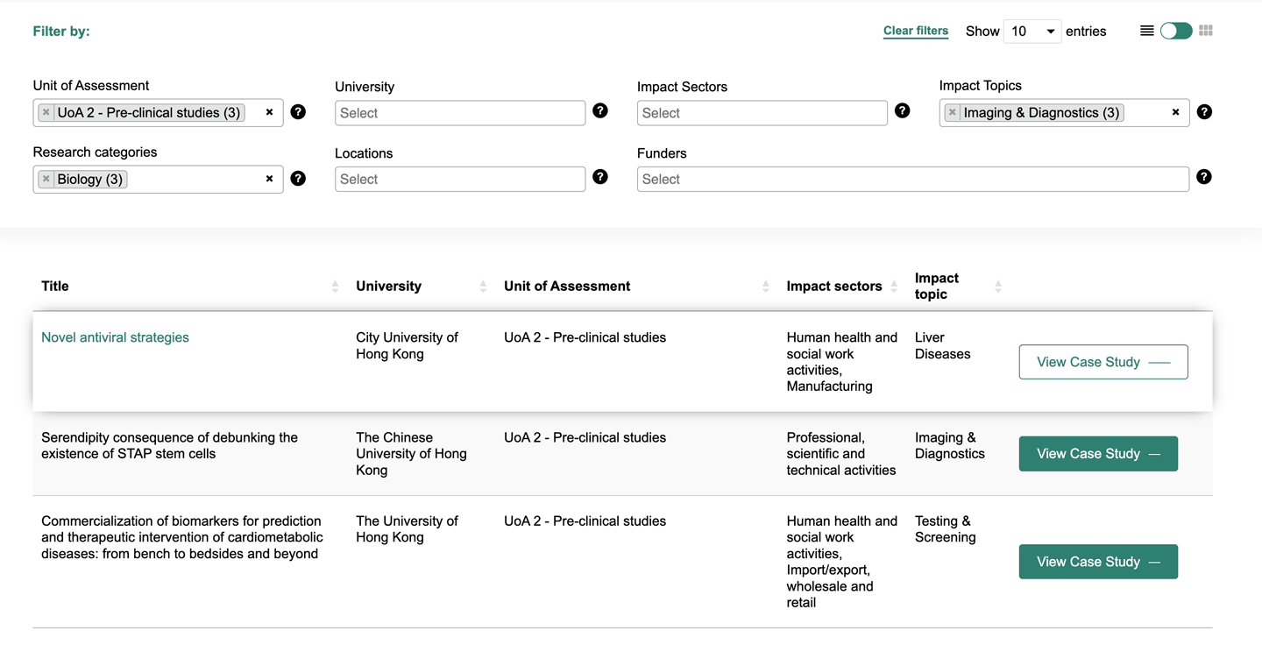View Case Study for Novel antiviral strategies
The image size is (1262, 659).
[x=1103, y=362]
